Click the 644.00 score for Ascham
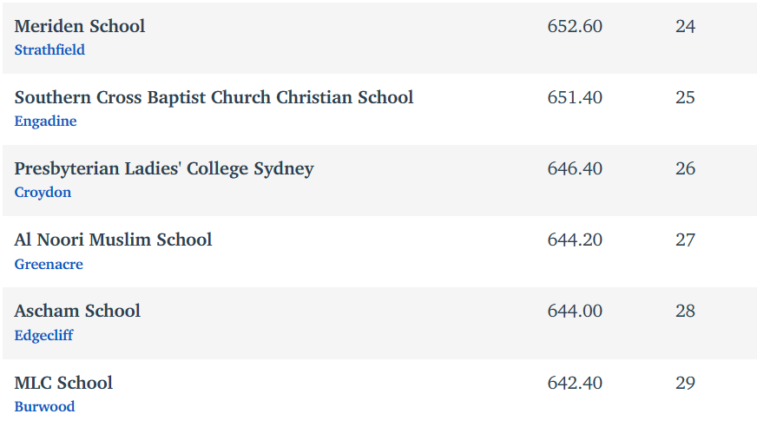Screen dimensions: 757x427 tap(575, 312)
